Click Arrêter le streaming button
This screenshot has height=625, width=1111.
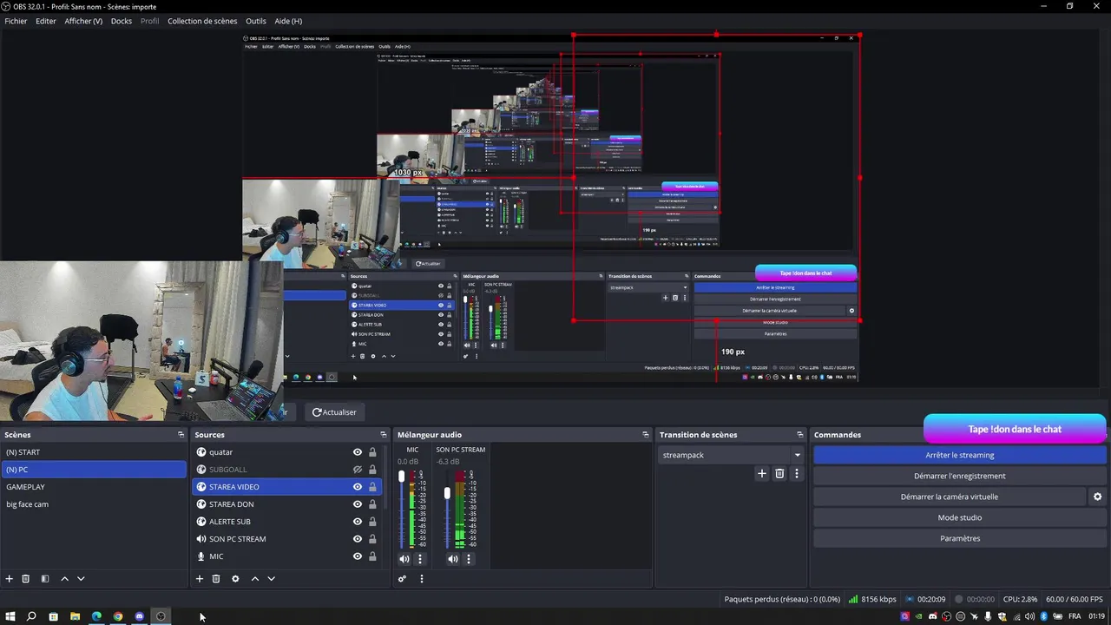(x=960, y=455)
